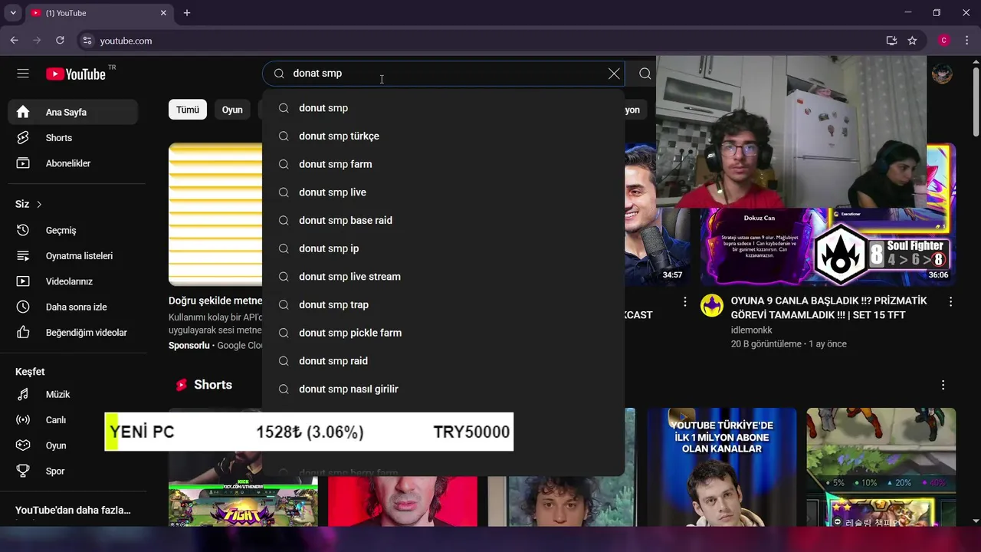Select suggestion "donut smp"
The width and height of the screenshot is (981, 552).
pyautogui.click(x=443, y=108)
